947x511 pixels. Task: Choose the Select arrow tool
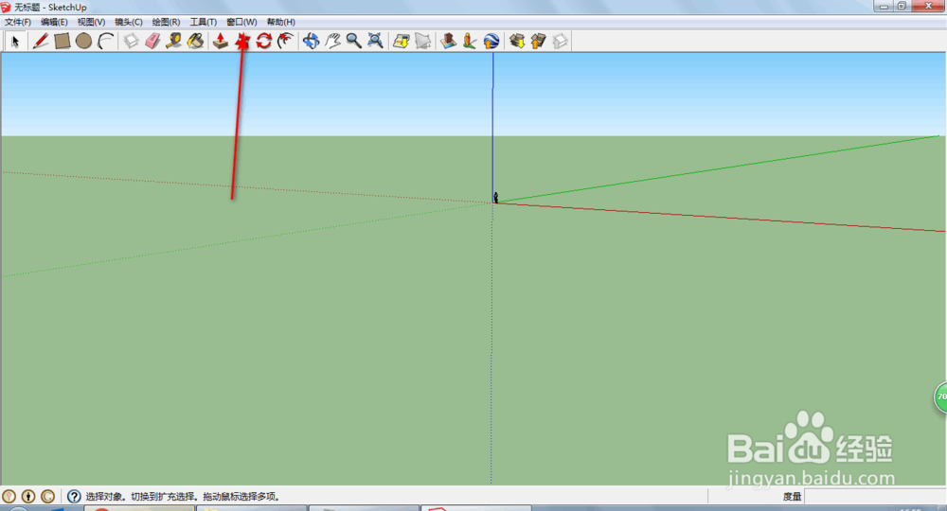(x=15, y=41)
